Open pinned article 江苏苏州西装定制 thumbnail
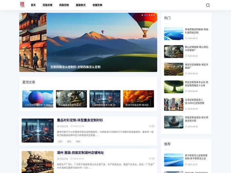This screenshot has height=173, width=231. pyautogui.click(x=38, y=99)
